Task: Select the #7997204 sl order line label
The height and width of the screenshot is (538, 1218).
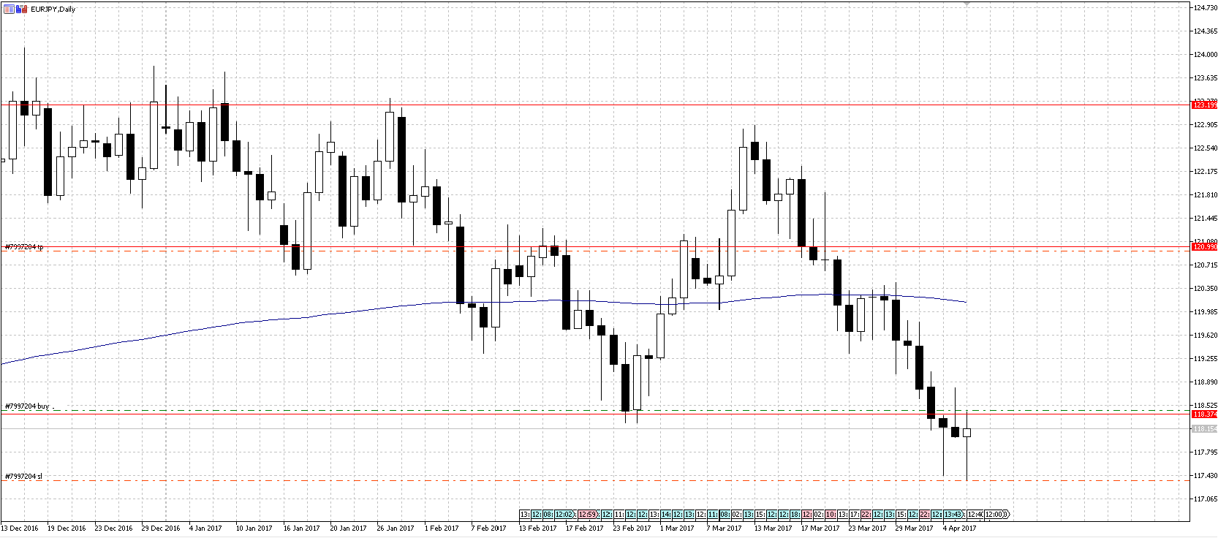Action: (23, 477)
